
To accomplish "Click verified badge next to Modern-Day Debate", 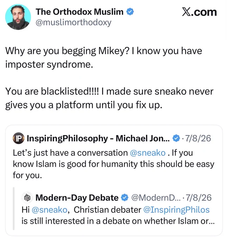I will pyautogui.click(x=125, y=198).
